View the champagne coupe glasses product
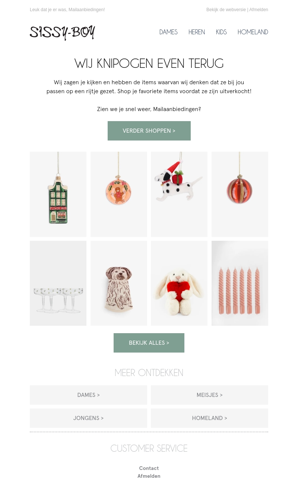The image size is (298, 502). 58,283
